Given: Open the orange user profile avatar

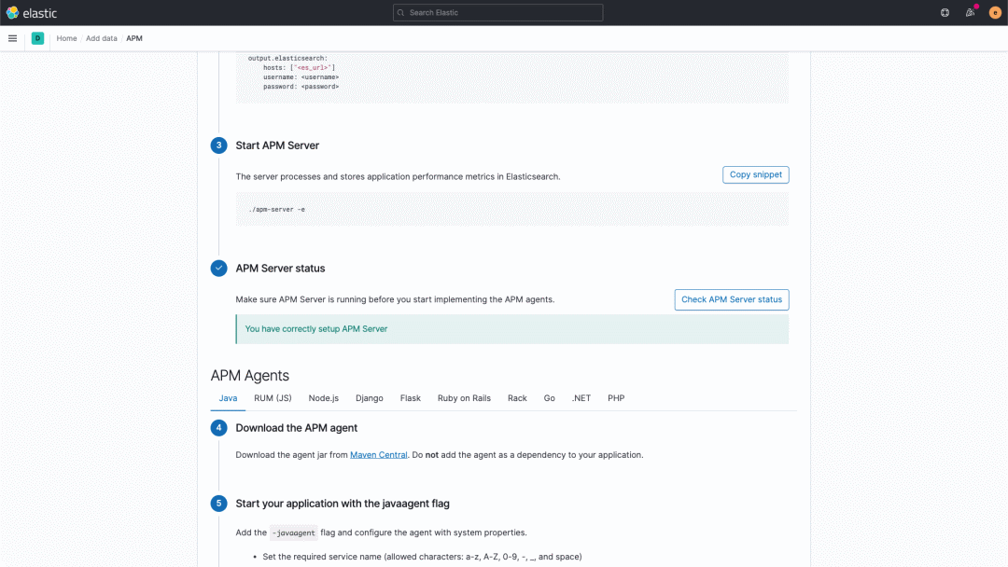Looking at the screenshot, I should (995, 12).
